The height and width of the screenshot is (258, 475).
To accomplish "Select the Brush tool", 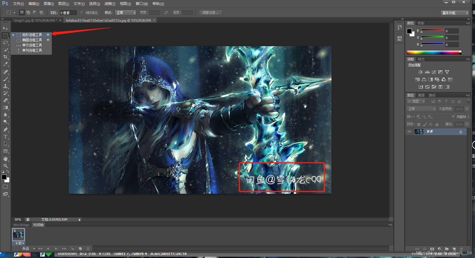I will point(5,79).
